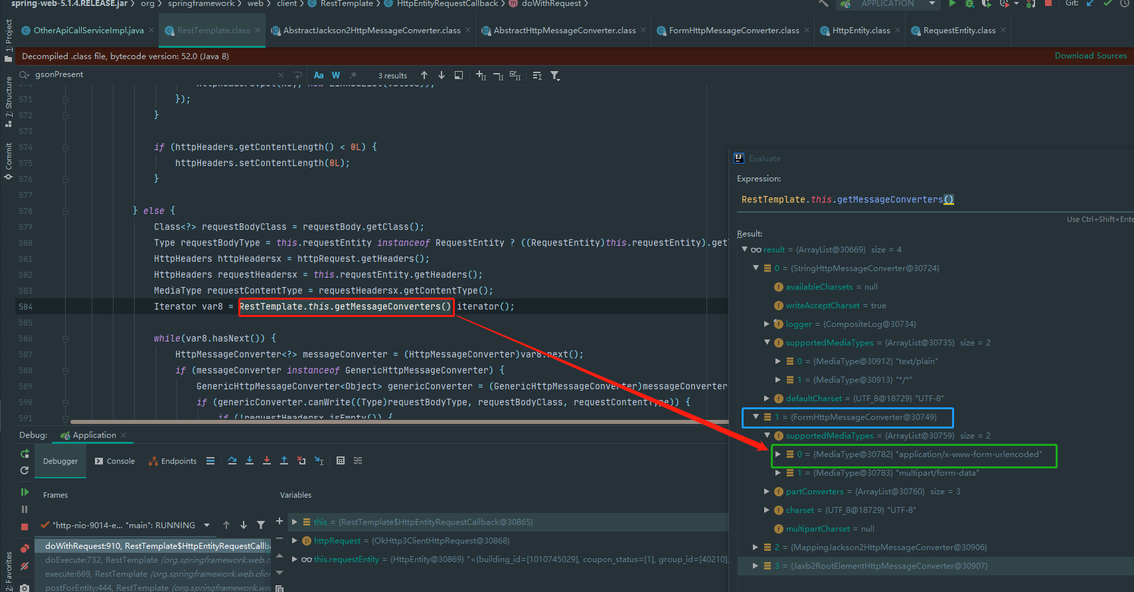The height and width of the screenshot is (592, 1134).
Task: Click the Debug bug icon in top toolbar
Action: click(969, 3)
